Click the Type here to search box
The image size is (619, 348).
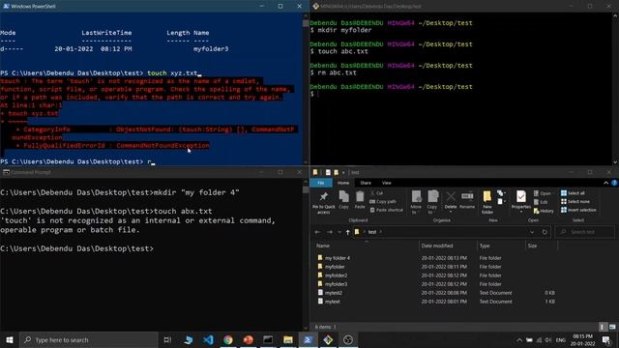[x=89, y=339]
